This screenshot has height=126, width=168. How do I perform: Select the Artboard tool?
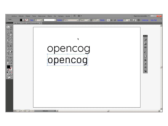click(x=8, y=60)
